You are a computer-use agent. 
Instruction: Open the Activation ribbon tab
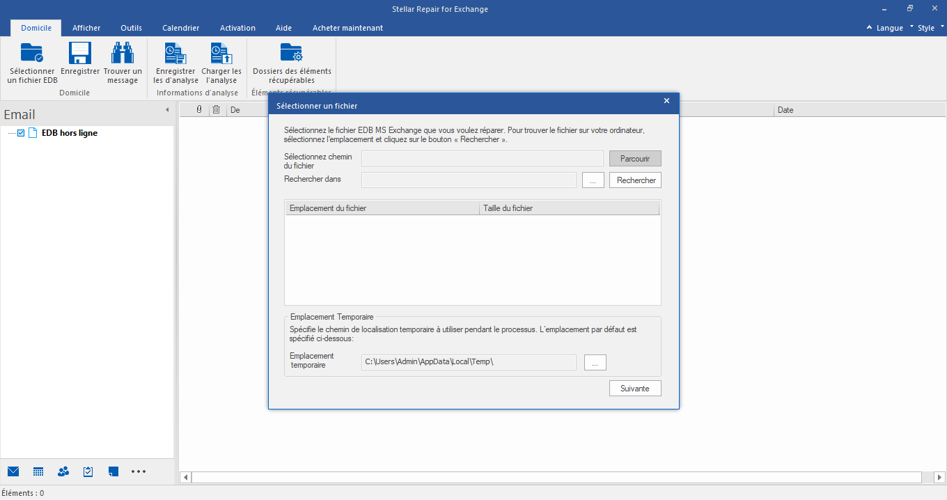tap(237, 28)
